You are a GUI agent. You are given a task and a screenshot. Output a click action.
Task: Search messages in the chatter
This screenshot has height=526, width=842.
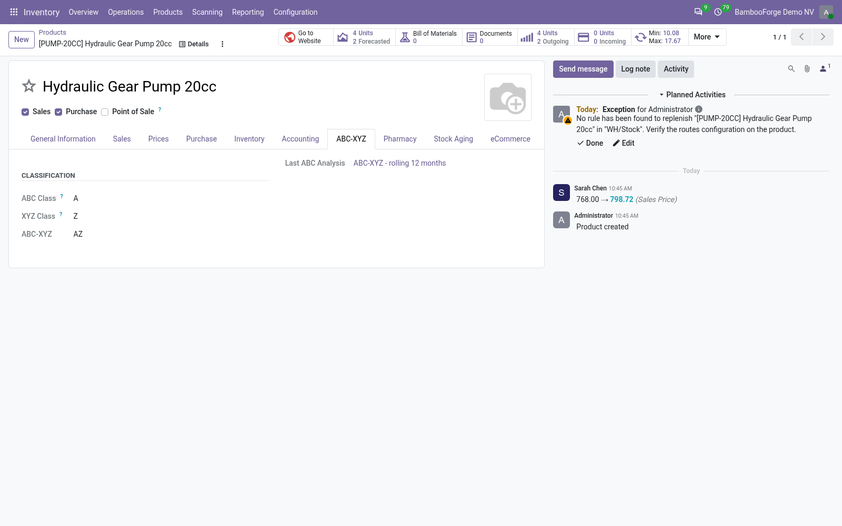point(791,69)
